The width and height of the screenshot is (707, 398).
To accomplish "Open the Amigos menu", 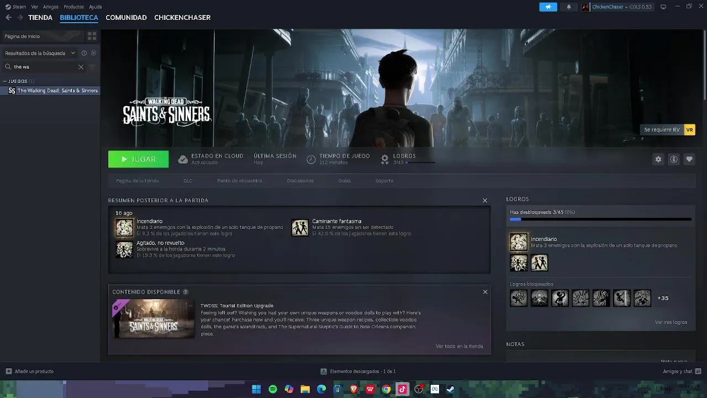I will coord(51,7).
